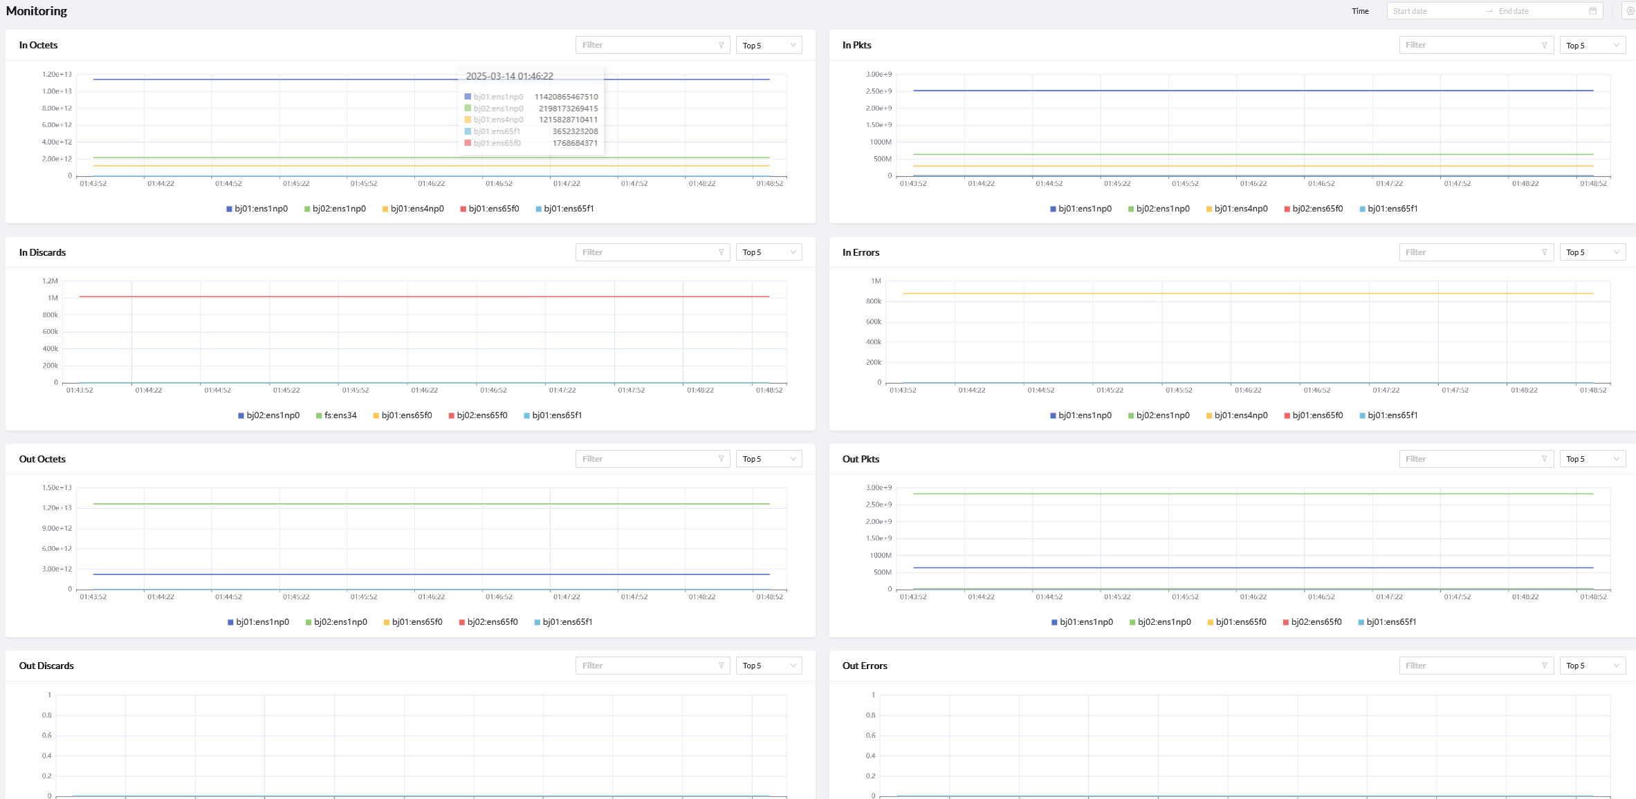Open the hexagon settings icon at top right
Viewport: 1636px width, 799px height.
click(x=1630, y=11)
